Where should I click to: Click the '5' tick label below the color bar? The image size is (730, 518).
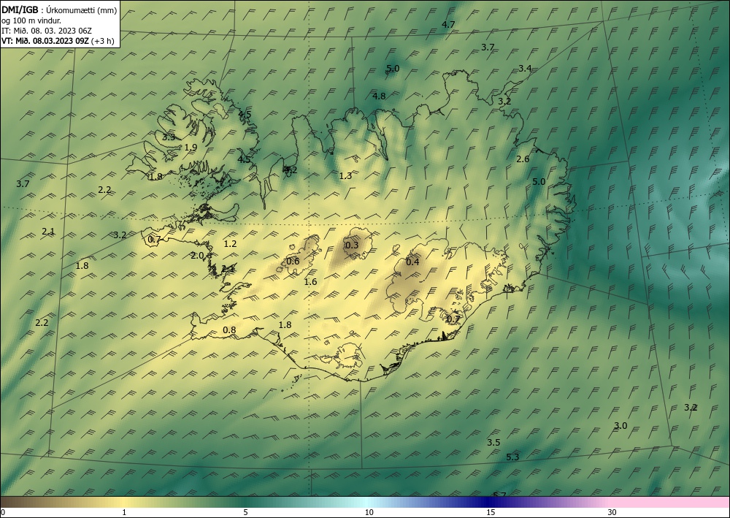(x=245, y=512)
